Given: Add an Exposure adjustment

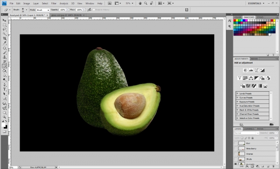Looking at the screenshot, I should (262, 70).
